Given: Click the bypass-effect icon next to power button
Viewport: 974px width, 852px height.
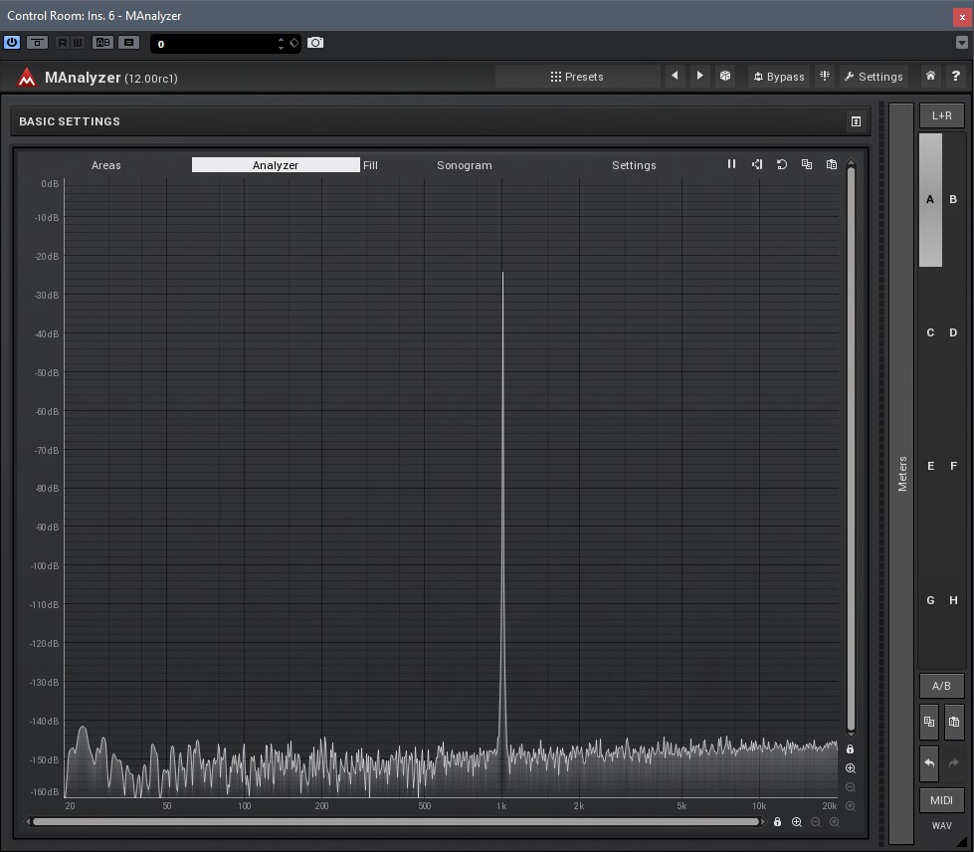Looking at the screenshot, I should coord(37,43).
